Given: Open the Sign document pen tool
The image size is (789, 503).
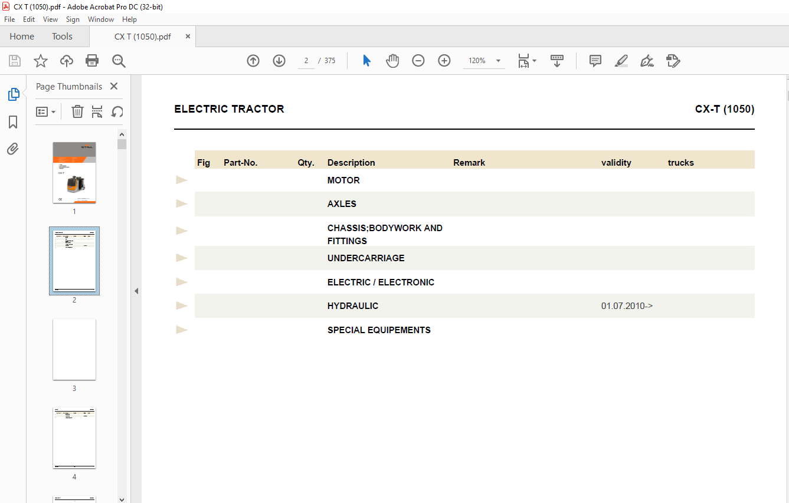Looking at the screenshot, I should (647, 61).
